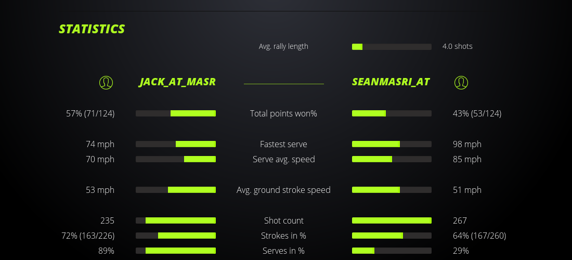The image size is (572, 260).
Task: Open the JACK_AT_MASR player name
Action: click(177, 82)
